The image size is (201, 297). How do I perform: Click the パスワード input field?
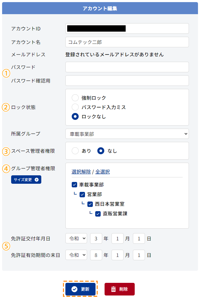[127, 67]
